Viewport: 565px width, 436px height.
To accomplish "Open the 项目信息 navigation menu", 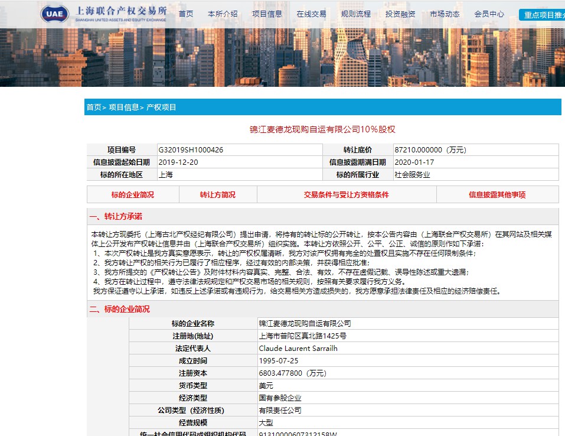I will pyautogui.click(x=267, y=14).
